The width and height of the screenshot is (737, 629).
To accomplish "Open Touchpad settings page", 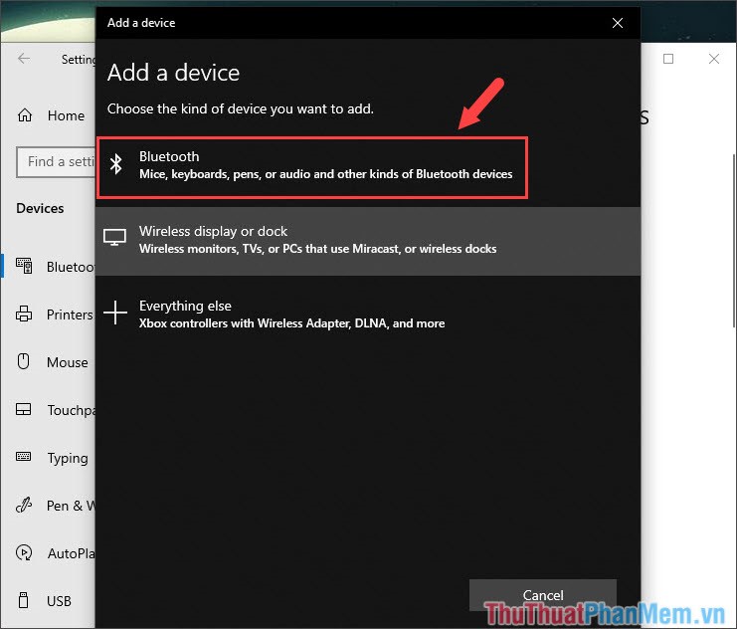I will [50, 410].
